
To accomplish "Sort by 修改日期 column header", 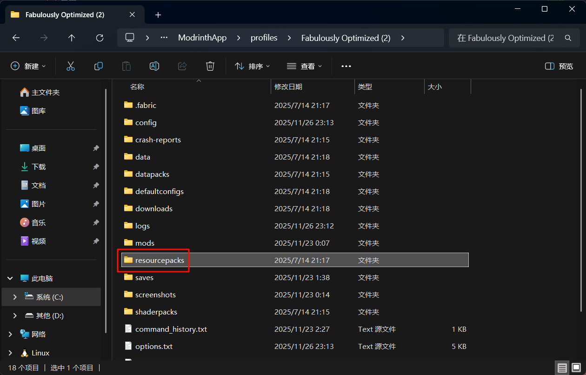I will pyautogui.click(x=288, y=87).
